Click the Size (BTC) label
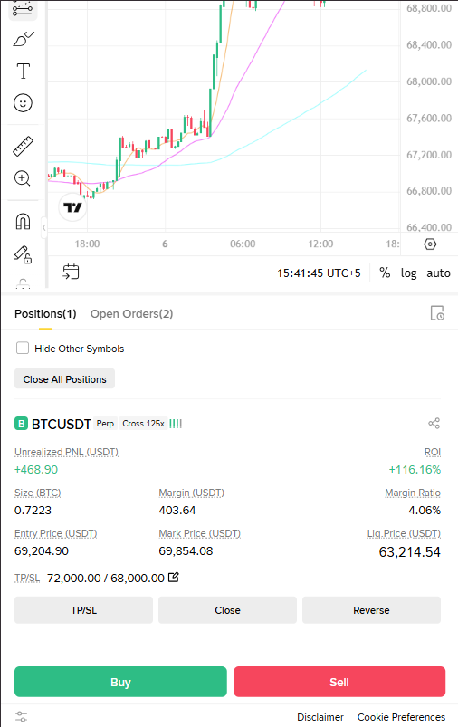 (37, 493)
